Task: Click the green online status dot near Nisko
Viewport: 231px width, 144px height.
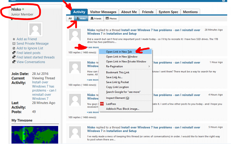Action: 23,9
